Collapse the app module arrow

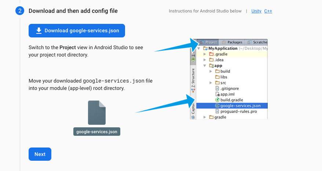point(205,66)
